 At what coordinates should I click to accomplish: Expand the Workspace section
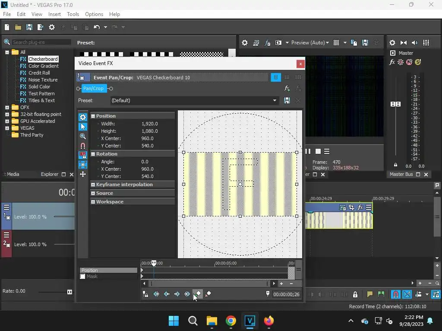click(x=93, y=202)
